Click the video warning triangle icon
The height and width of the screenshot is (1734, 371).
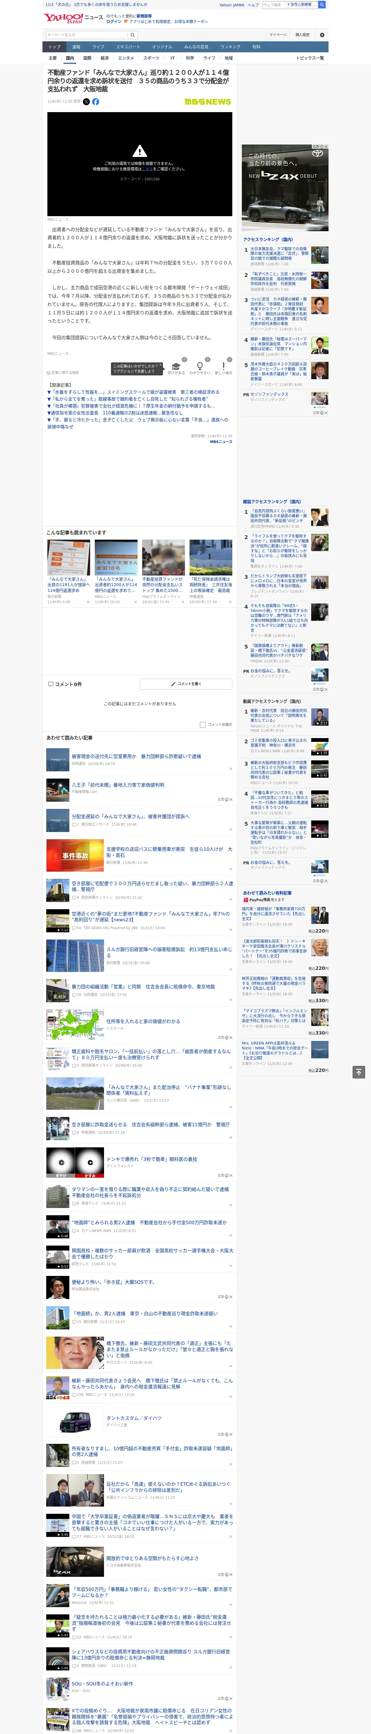click(x=139, y=151)
